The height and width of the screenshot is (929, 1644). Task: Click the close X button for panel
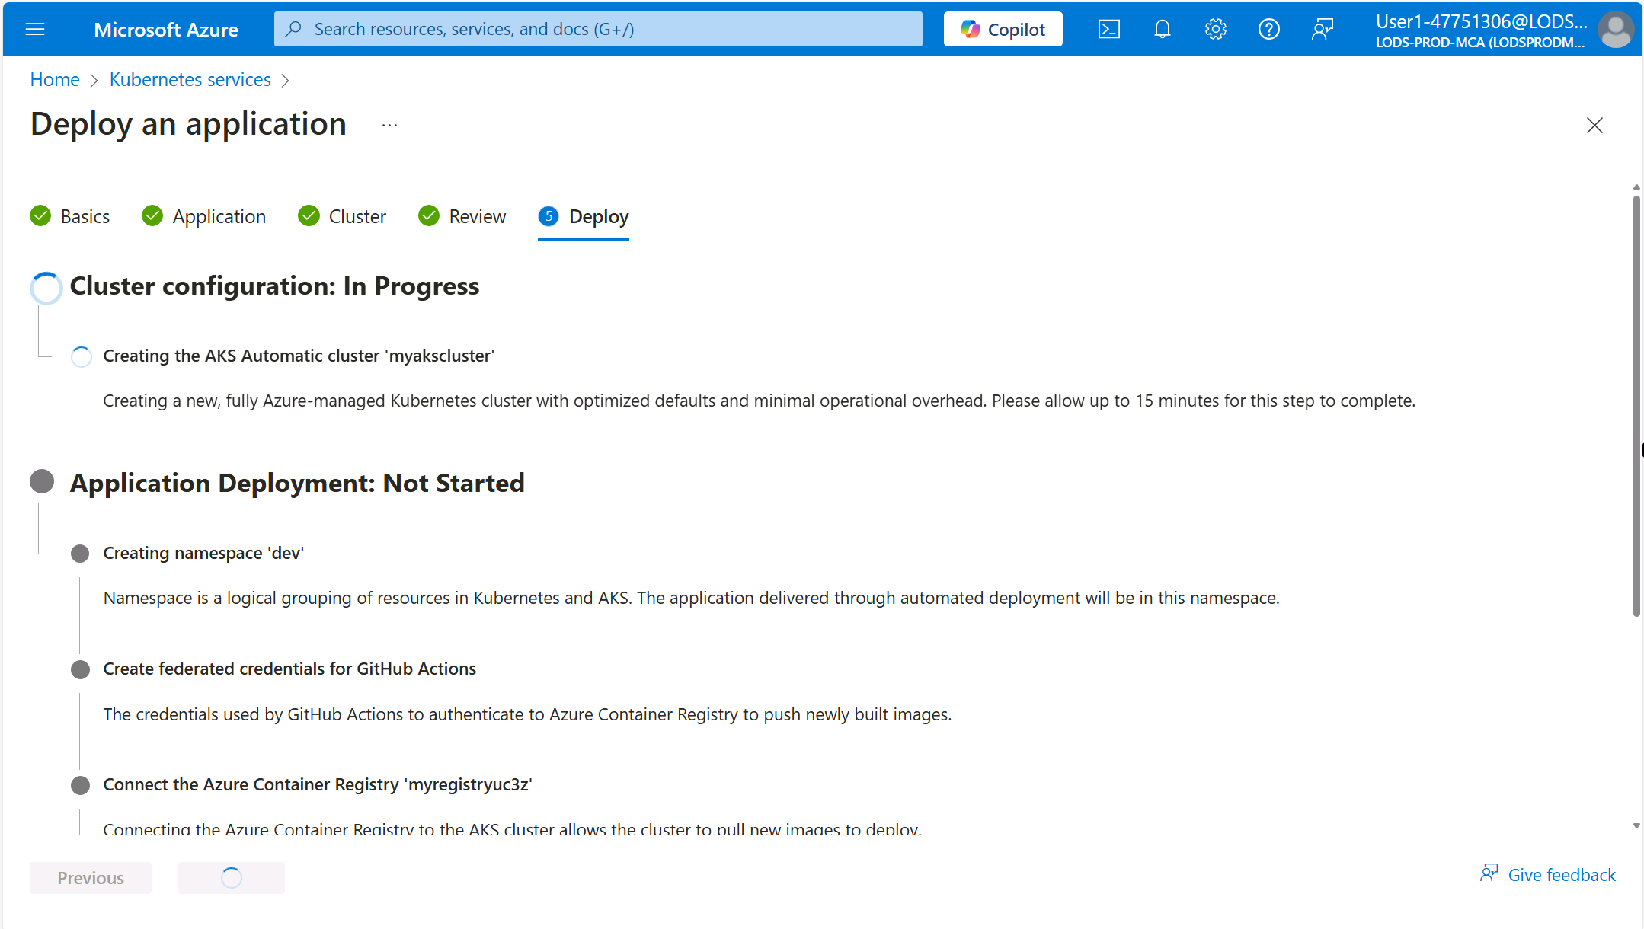click(1595, 126)
